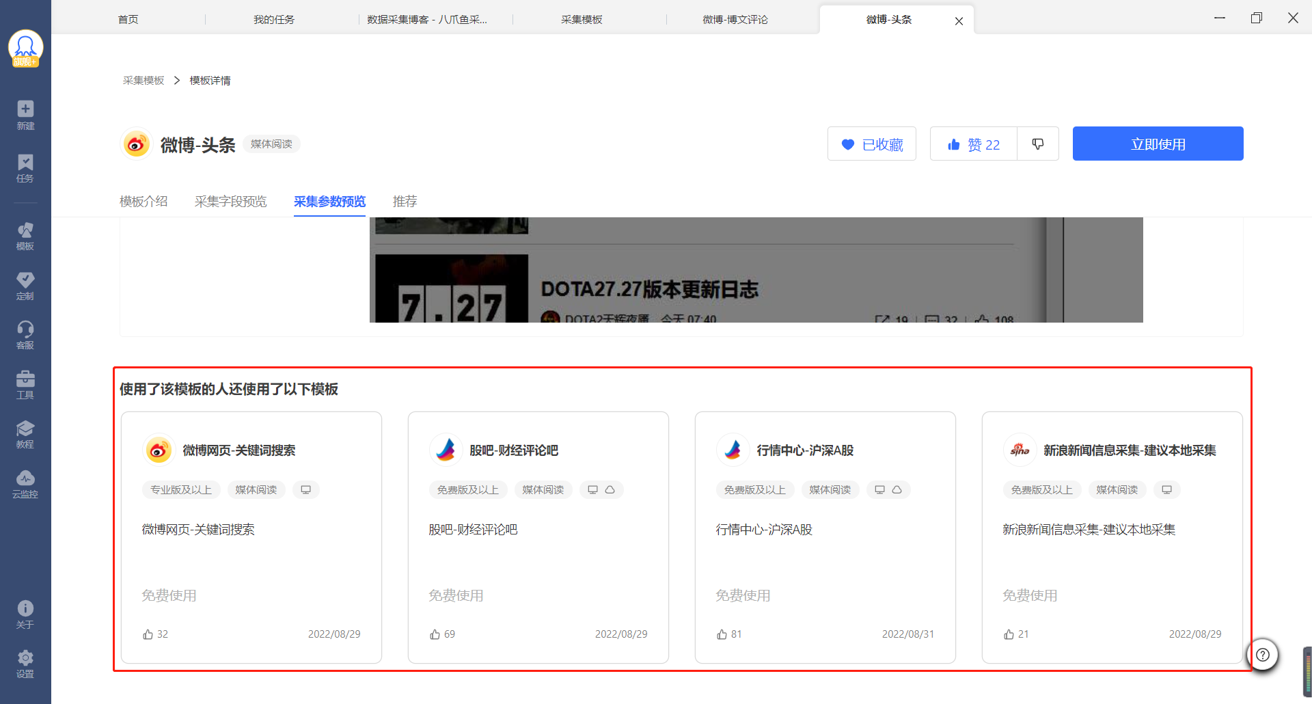The image size is (1312, 704).
Task: Switch to the 模板介绍 tab
Action: [x=143, y=202]
